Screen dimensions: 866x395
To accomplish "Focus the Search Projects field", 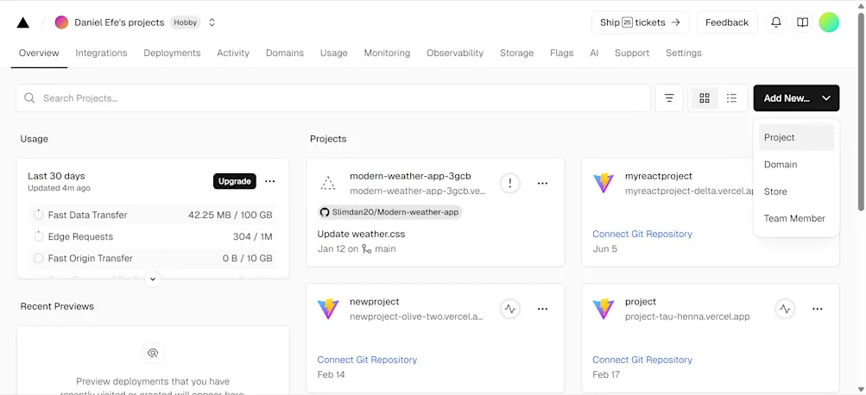I will (333, 98).
